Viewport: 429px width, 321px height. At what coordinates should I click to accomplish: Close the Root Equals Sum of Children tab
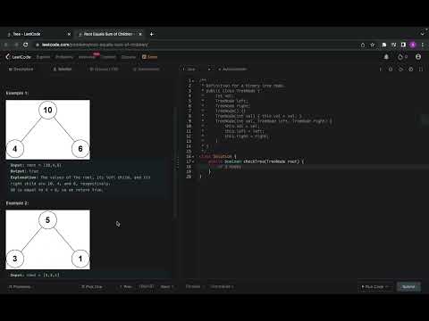point(140,34)
